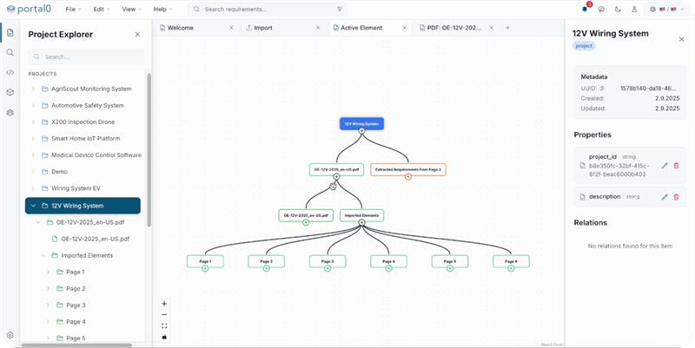Screen dimensions: 695x348
Task: Toggle dark mode moon icon
Action: [x=618, y=10]
